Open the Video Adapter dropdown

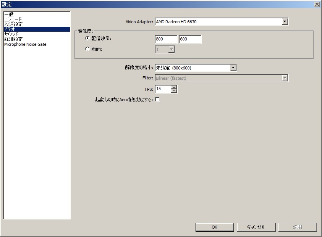click(222, 21)
